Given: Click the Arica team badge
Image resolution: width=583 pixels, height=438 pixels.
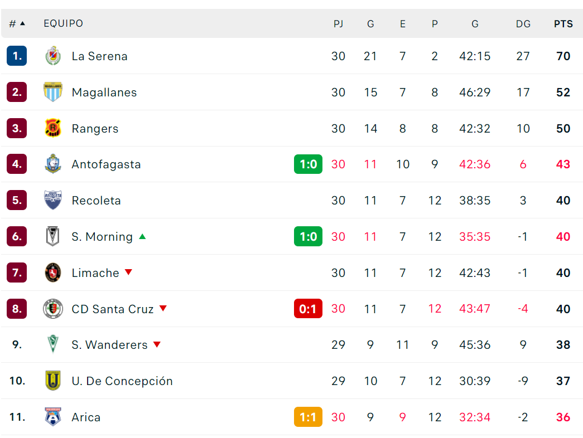Looking at the screenshot, I should coord(53,417).
